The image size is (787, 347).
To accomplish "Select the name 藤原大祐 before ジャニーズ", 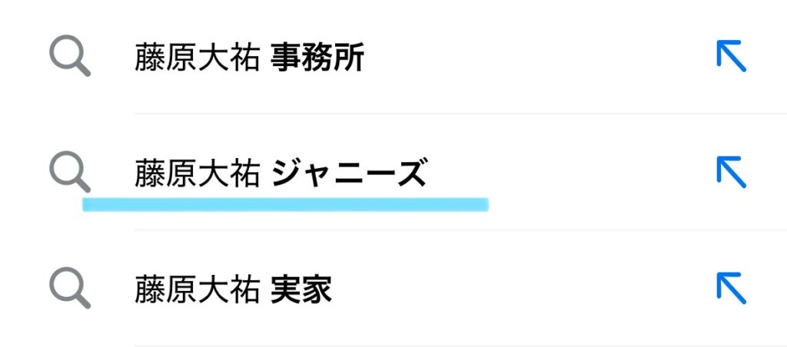I will tap(197, 174).
